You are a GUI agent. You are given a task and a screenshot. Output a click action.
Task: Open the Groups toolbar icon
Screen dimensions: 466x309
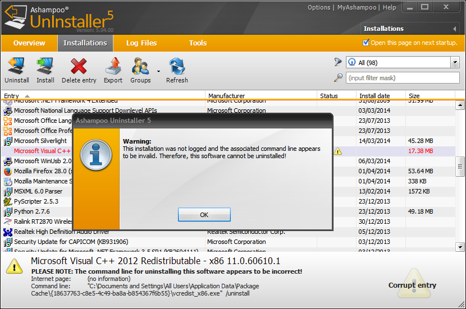click(140, 66)
